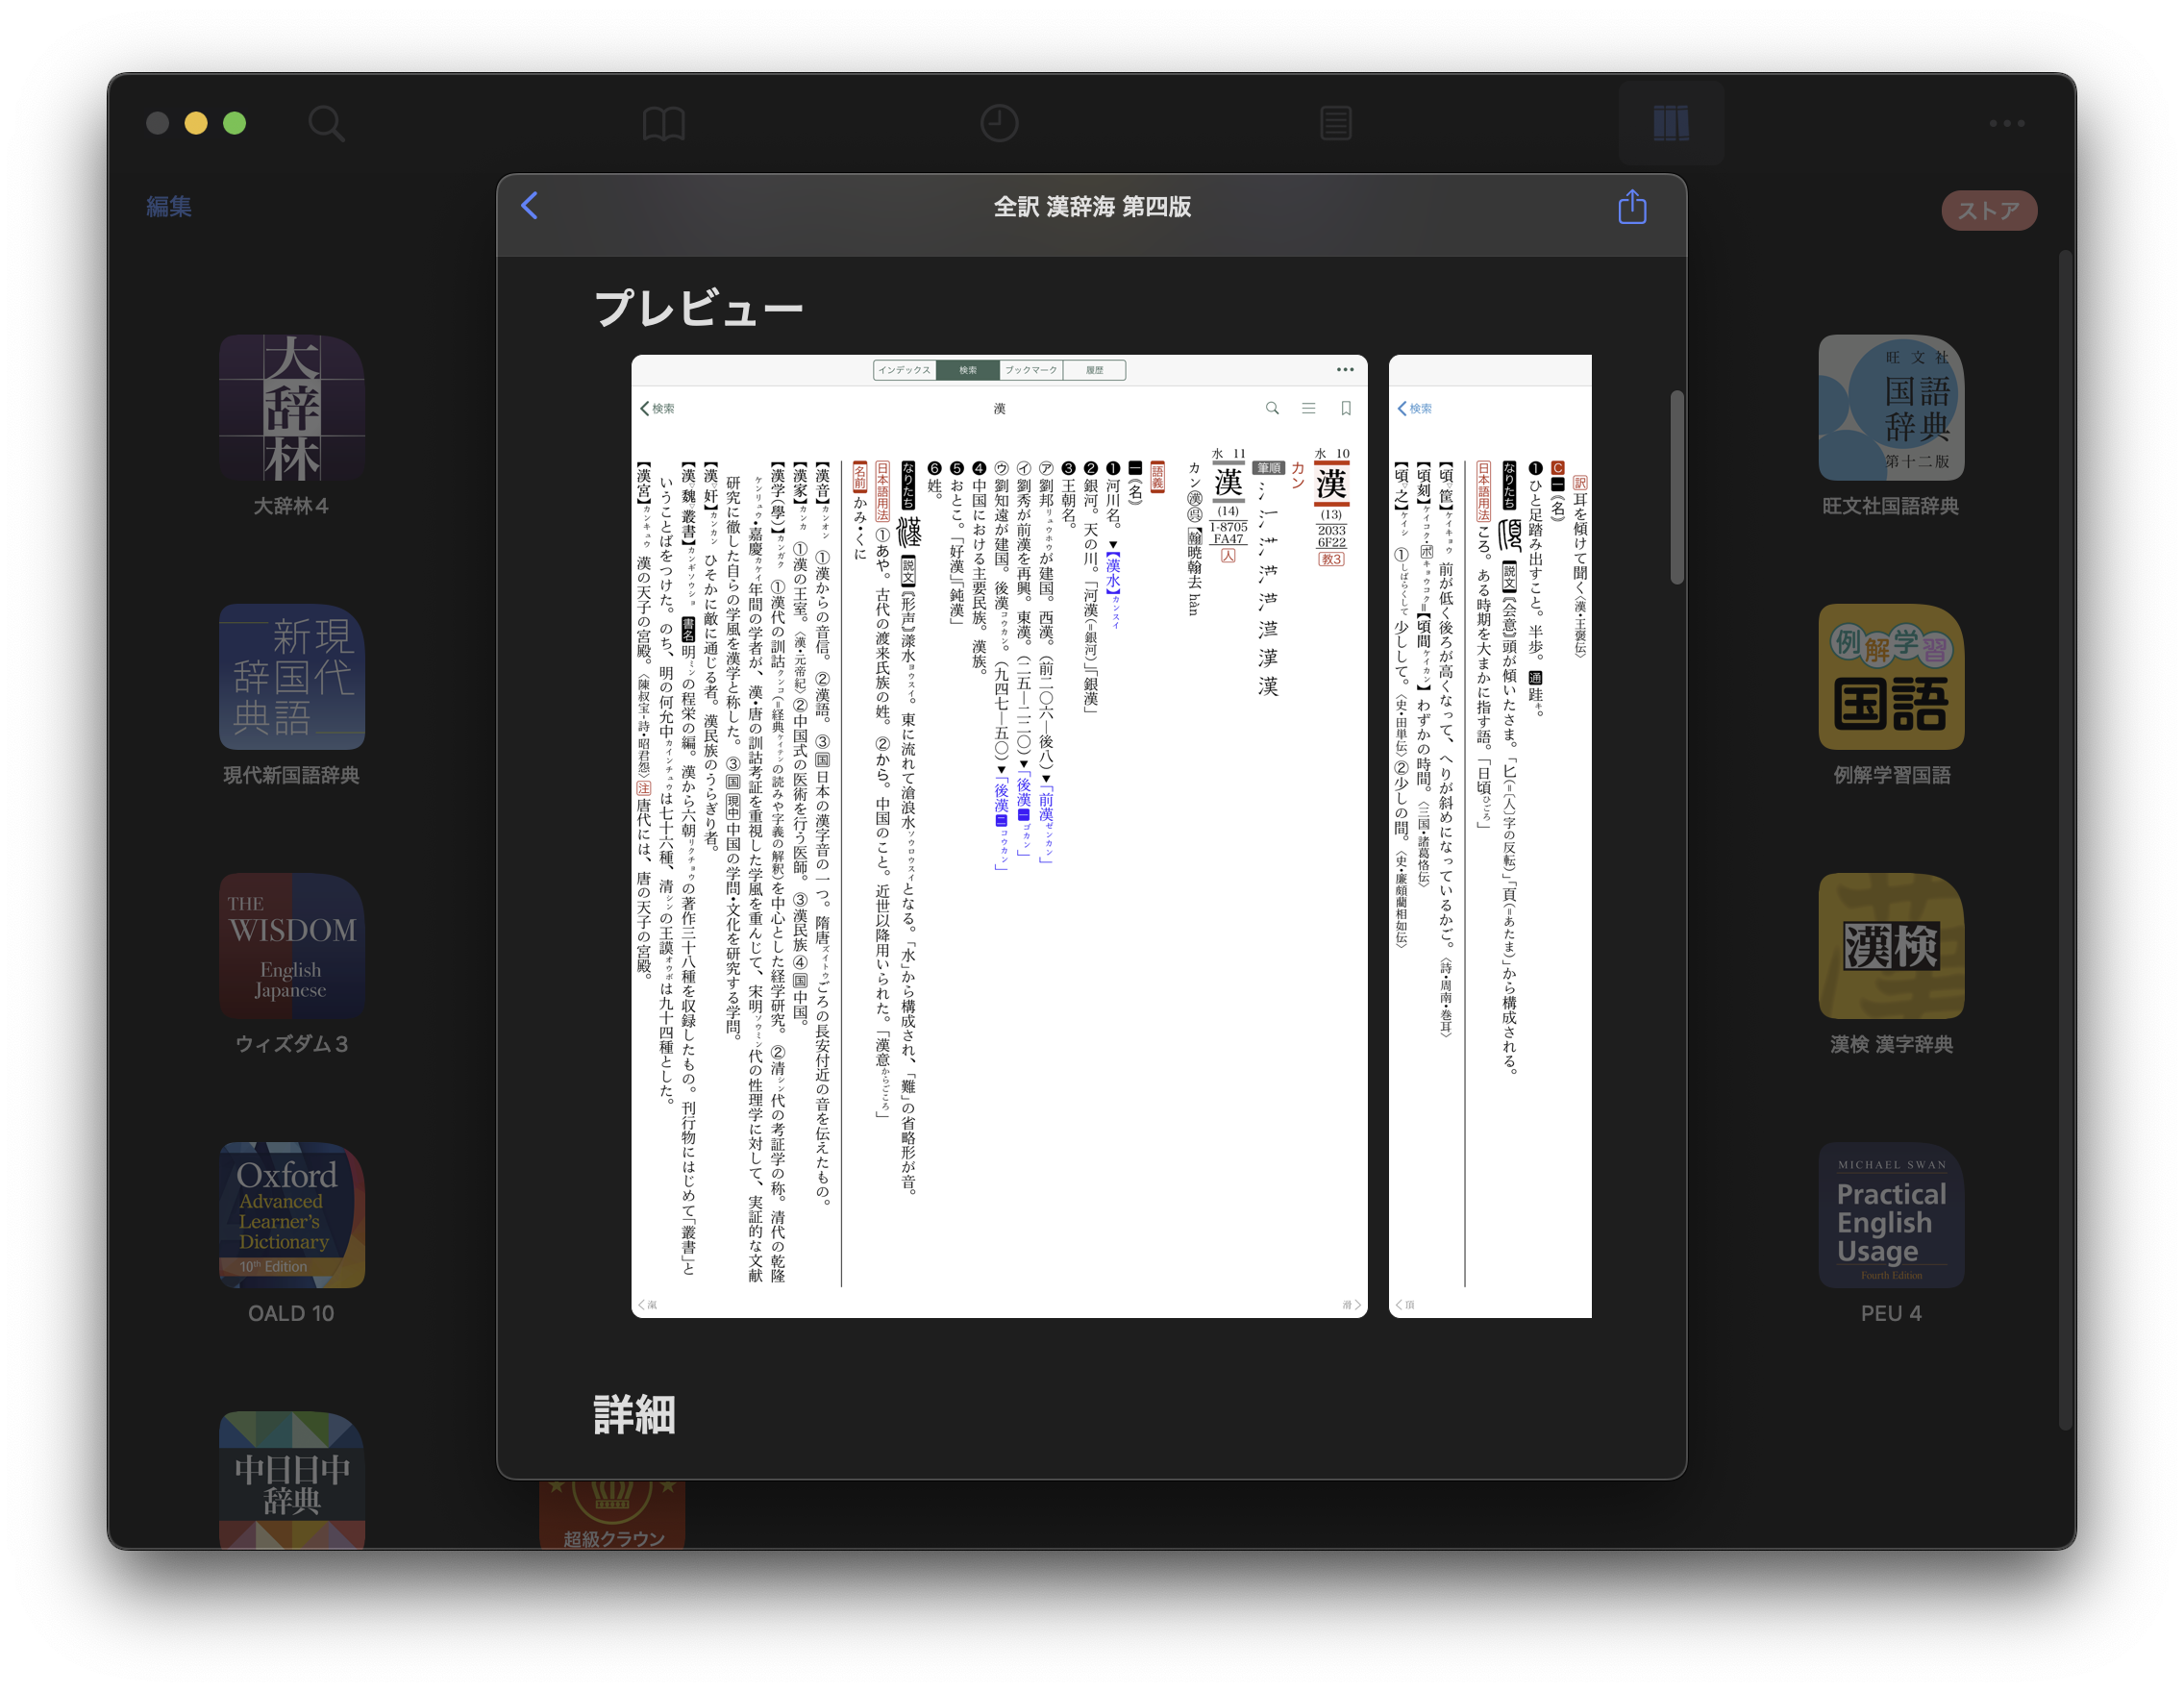The width and height of the screenshot is (2184, 1692).
Task: Click the ストア button
Action: (1988, 211)
